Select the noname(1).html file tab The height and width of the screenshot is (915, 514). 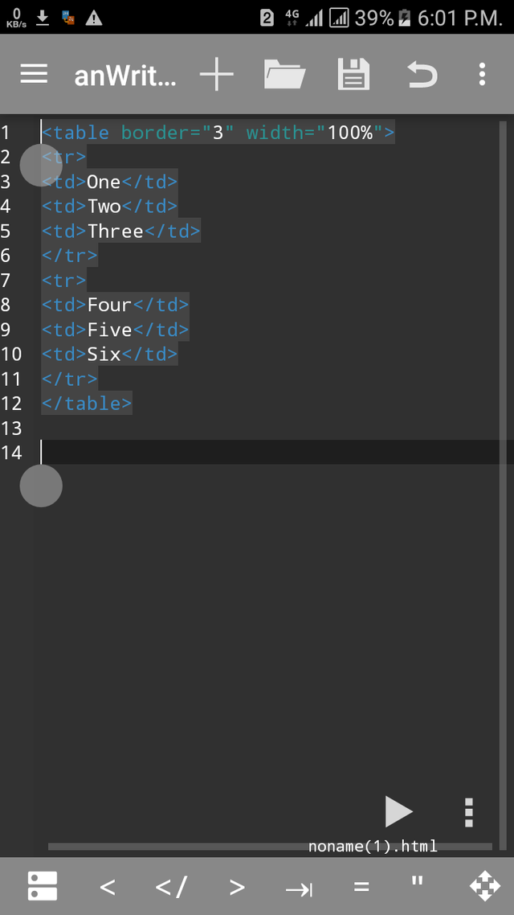[x=373, y=846]
